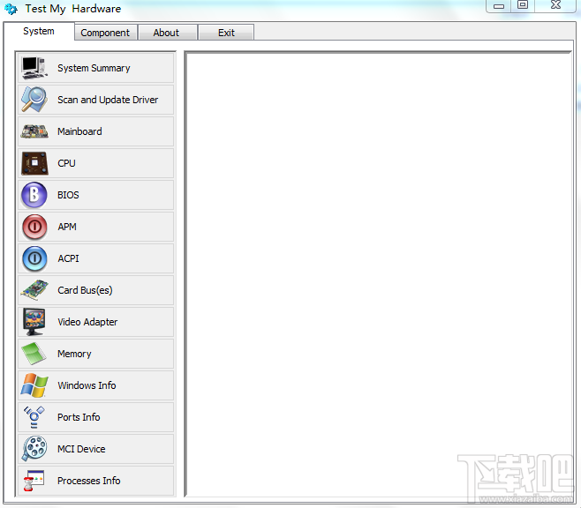Select the Exit tab
Viewport: 581px width, 508px height.
226,33
